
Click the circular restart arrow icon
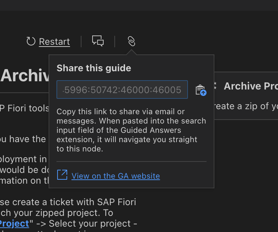click(x=31, y=41)
